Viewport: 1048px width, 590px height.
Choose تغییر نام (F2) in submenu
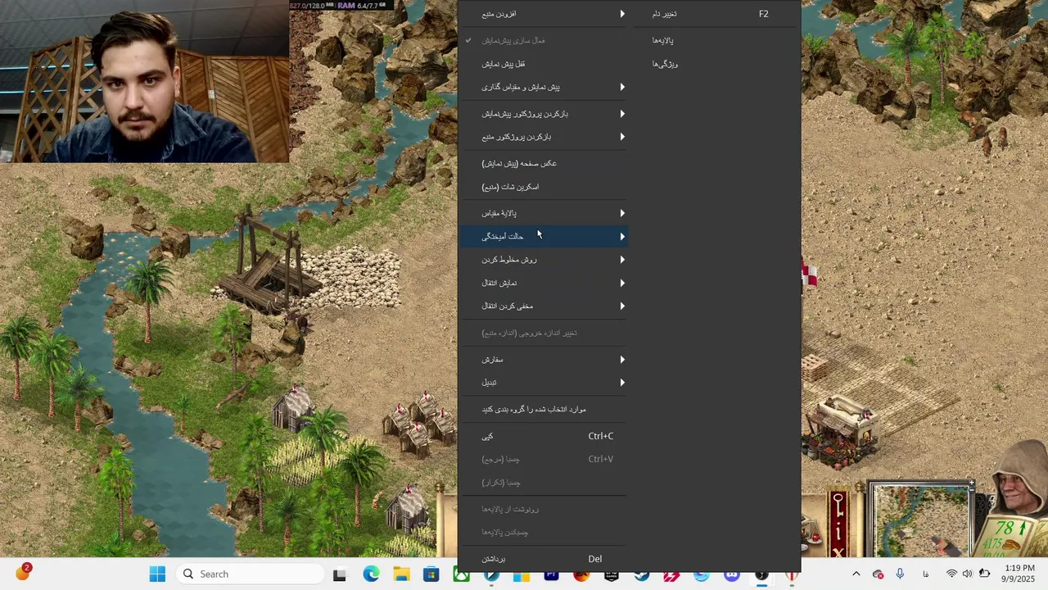pyautogui.click(x=714, y=14)
